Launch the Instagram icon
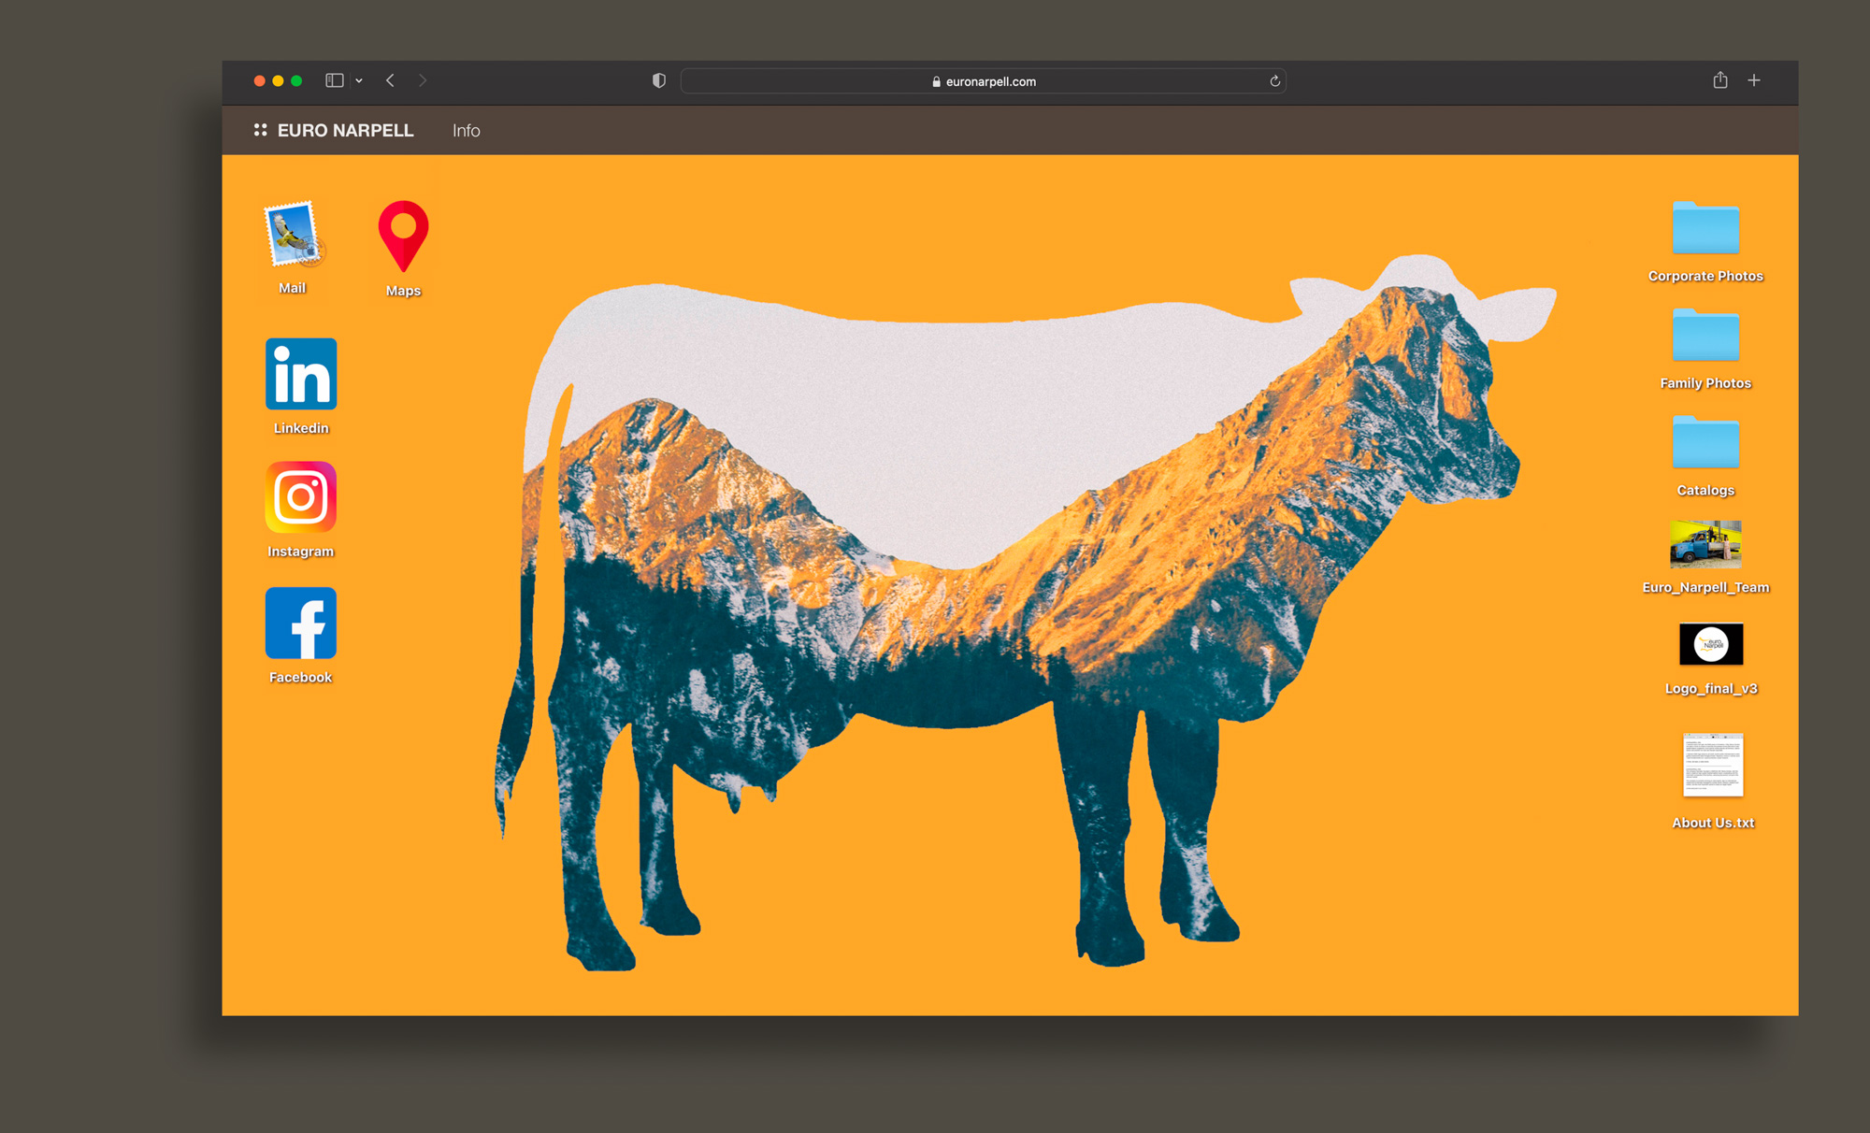 click(x=301, y=497)
